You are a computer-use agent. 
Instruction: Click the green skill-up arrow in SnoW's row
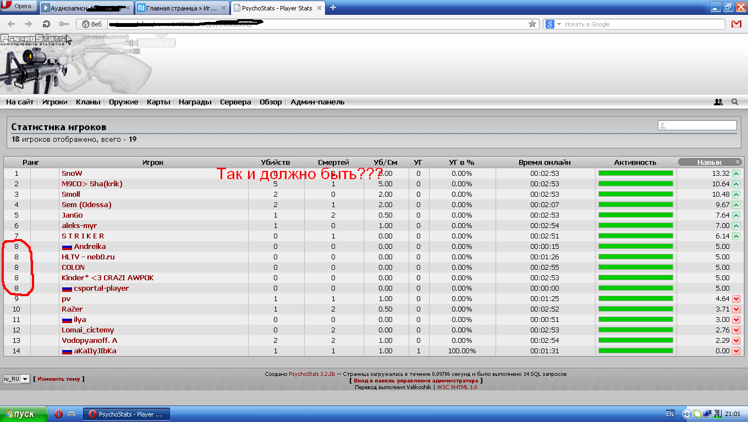(x=736, y=174)
